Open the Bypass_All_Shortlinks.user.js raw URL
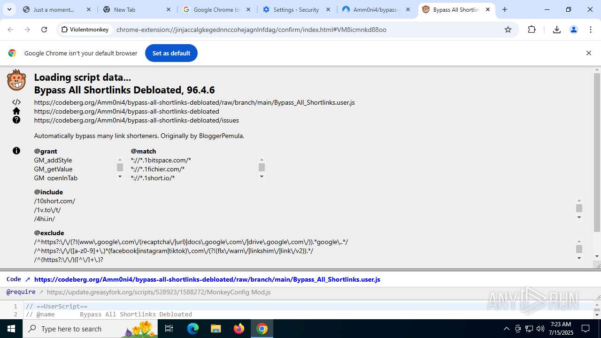601x338 pixels. [x=194, y=102]
